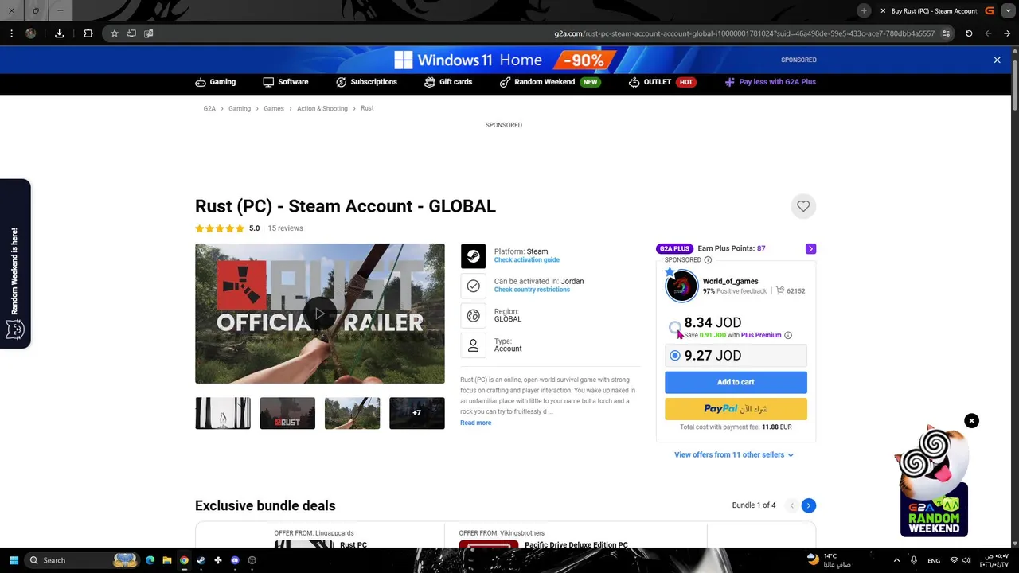Open the Random Weekend is here side tab
Screen dimensions: 1019x573
coord(15,263)
